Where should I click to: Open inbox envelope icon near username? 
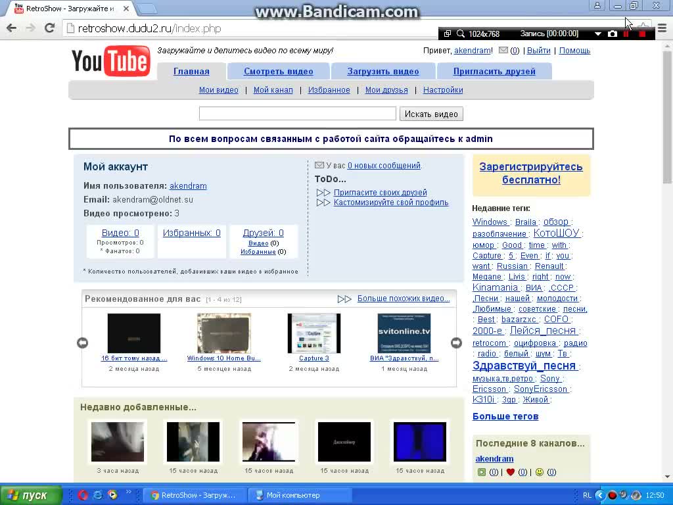pos(503,50)
